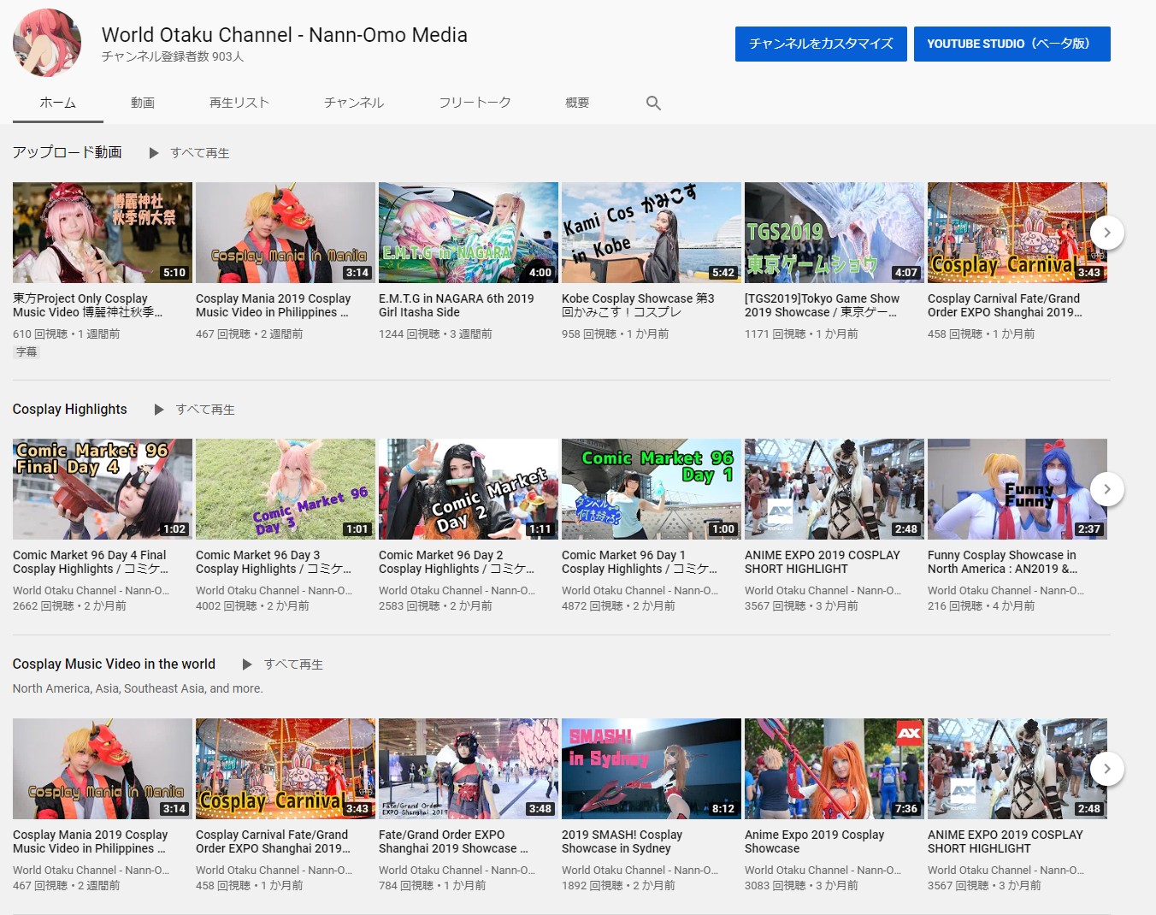This screenshot has height=915, width=1156.
Task: Click channel name under Comic Market 96 Day 4 video
Action: [x=91, y=590]
